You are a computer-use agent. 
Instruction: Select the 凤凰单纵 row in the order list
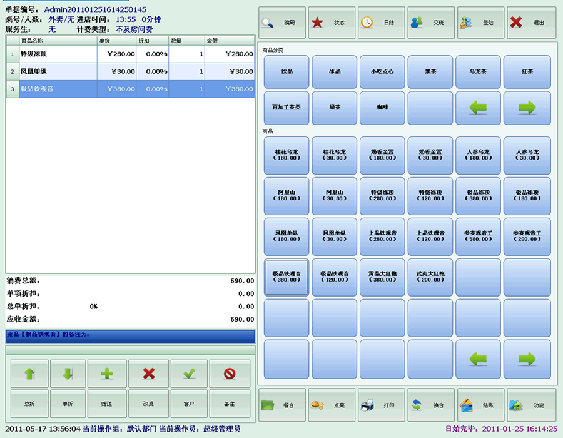coord(130,71)
